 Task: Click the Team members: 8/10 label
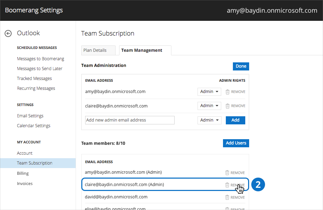coord(103,143)
